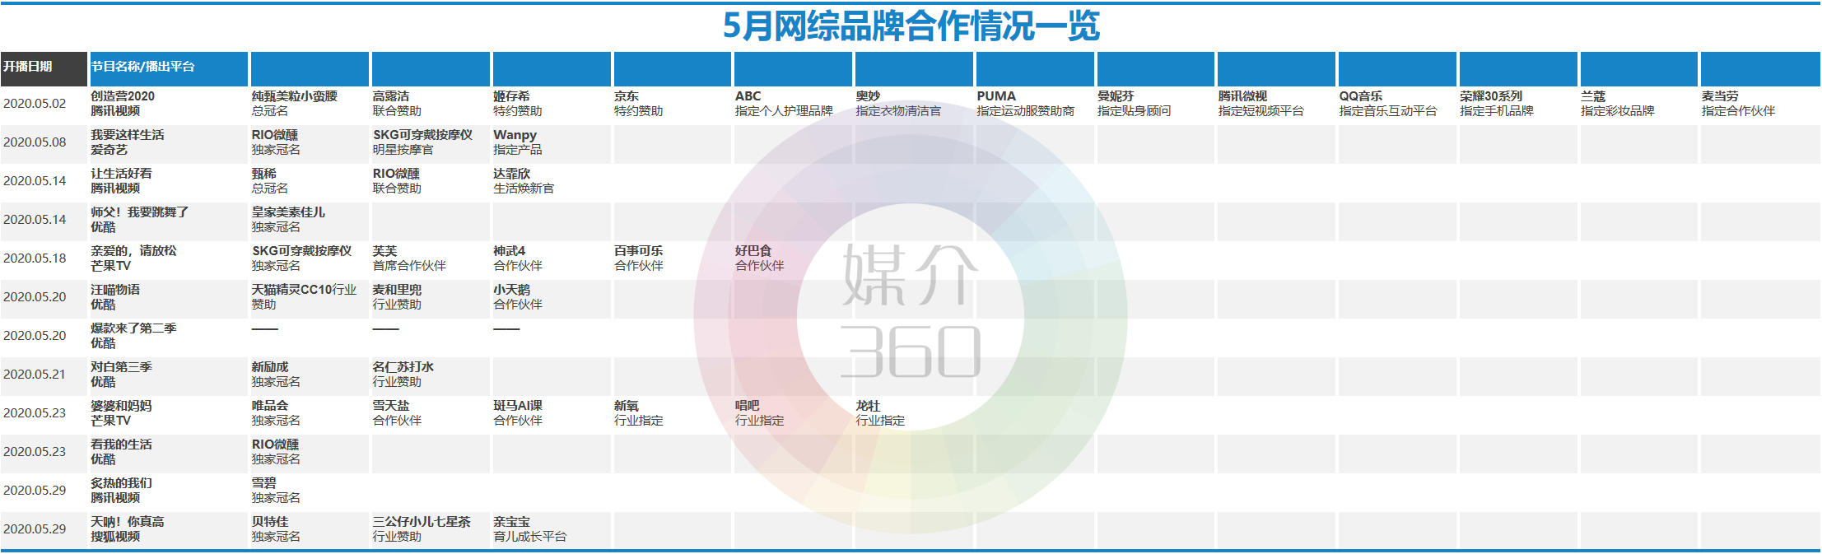The height and width of the screenshot is (554, 1822).
Task: Select the SKG可穿戴按摩仪 明星按摩官 cell
Action: [x=431, y=142]
